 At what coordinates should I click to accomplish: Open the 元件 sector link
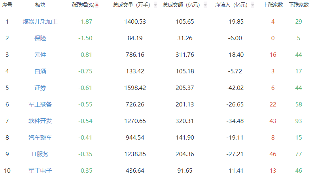coord(40,55)
